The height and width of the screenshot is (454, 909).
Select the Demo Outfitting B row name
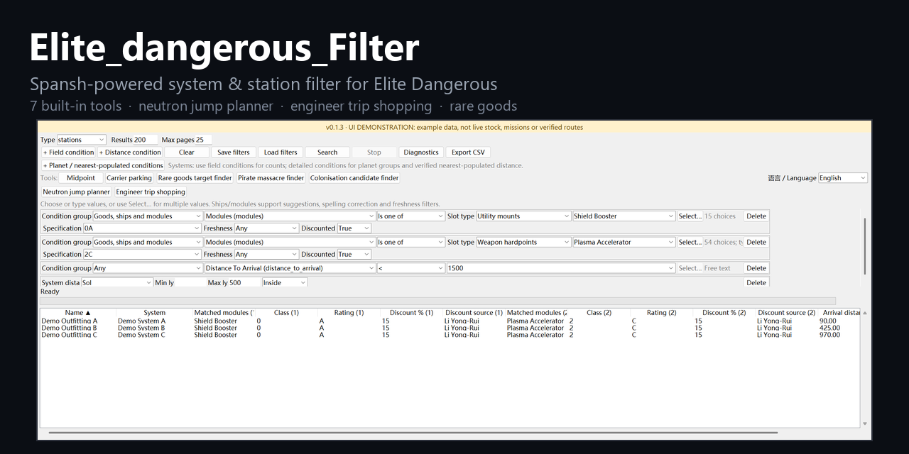pos(69,328)
